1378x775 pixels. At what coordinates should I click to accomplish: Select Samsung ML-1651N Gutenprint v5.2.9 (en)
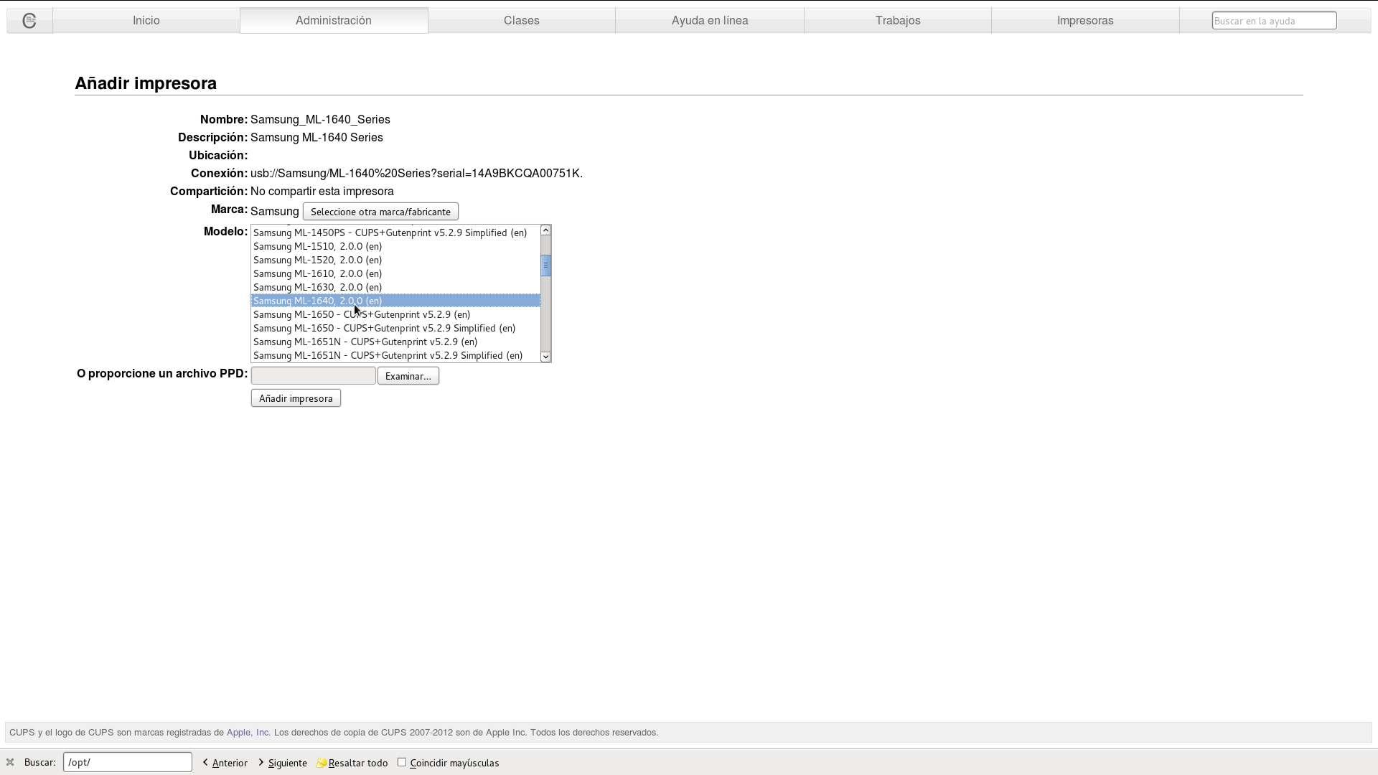coord(395,342)
